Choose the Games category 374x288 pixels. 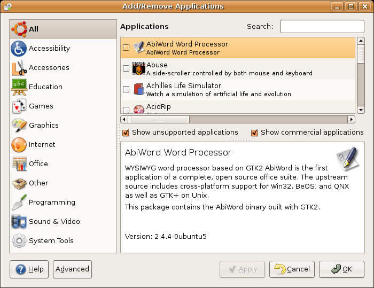click(x=63, y=106)
